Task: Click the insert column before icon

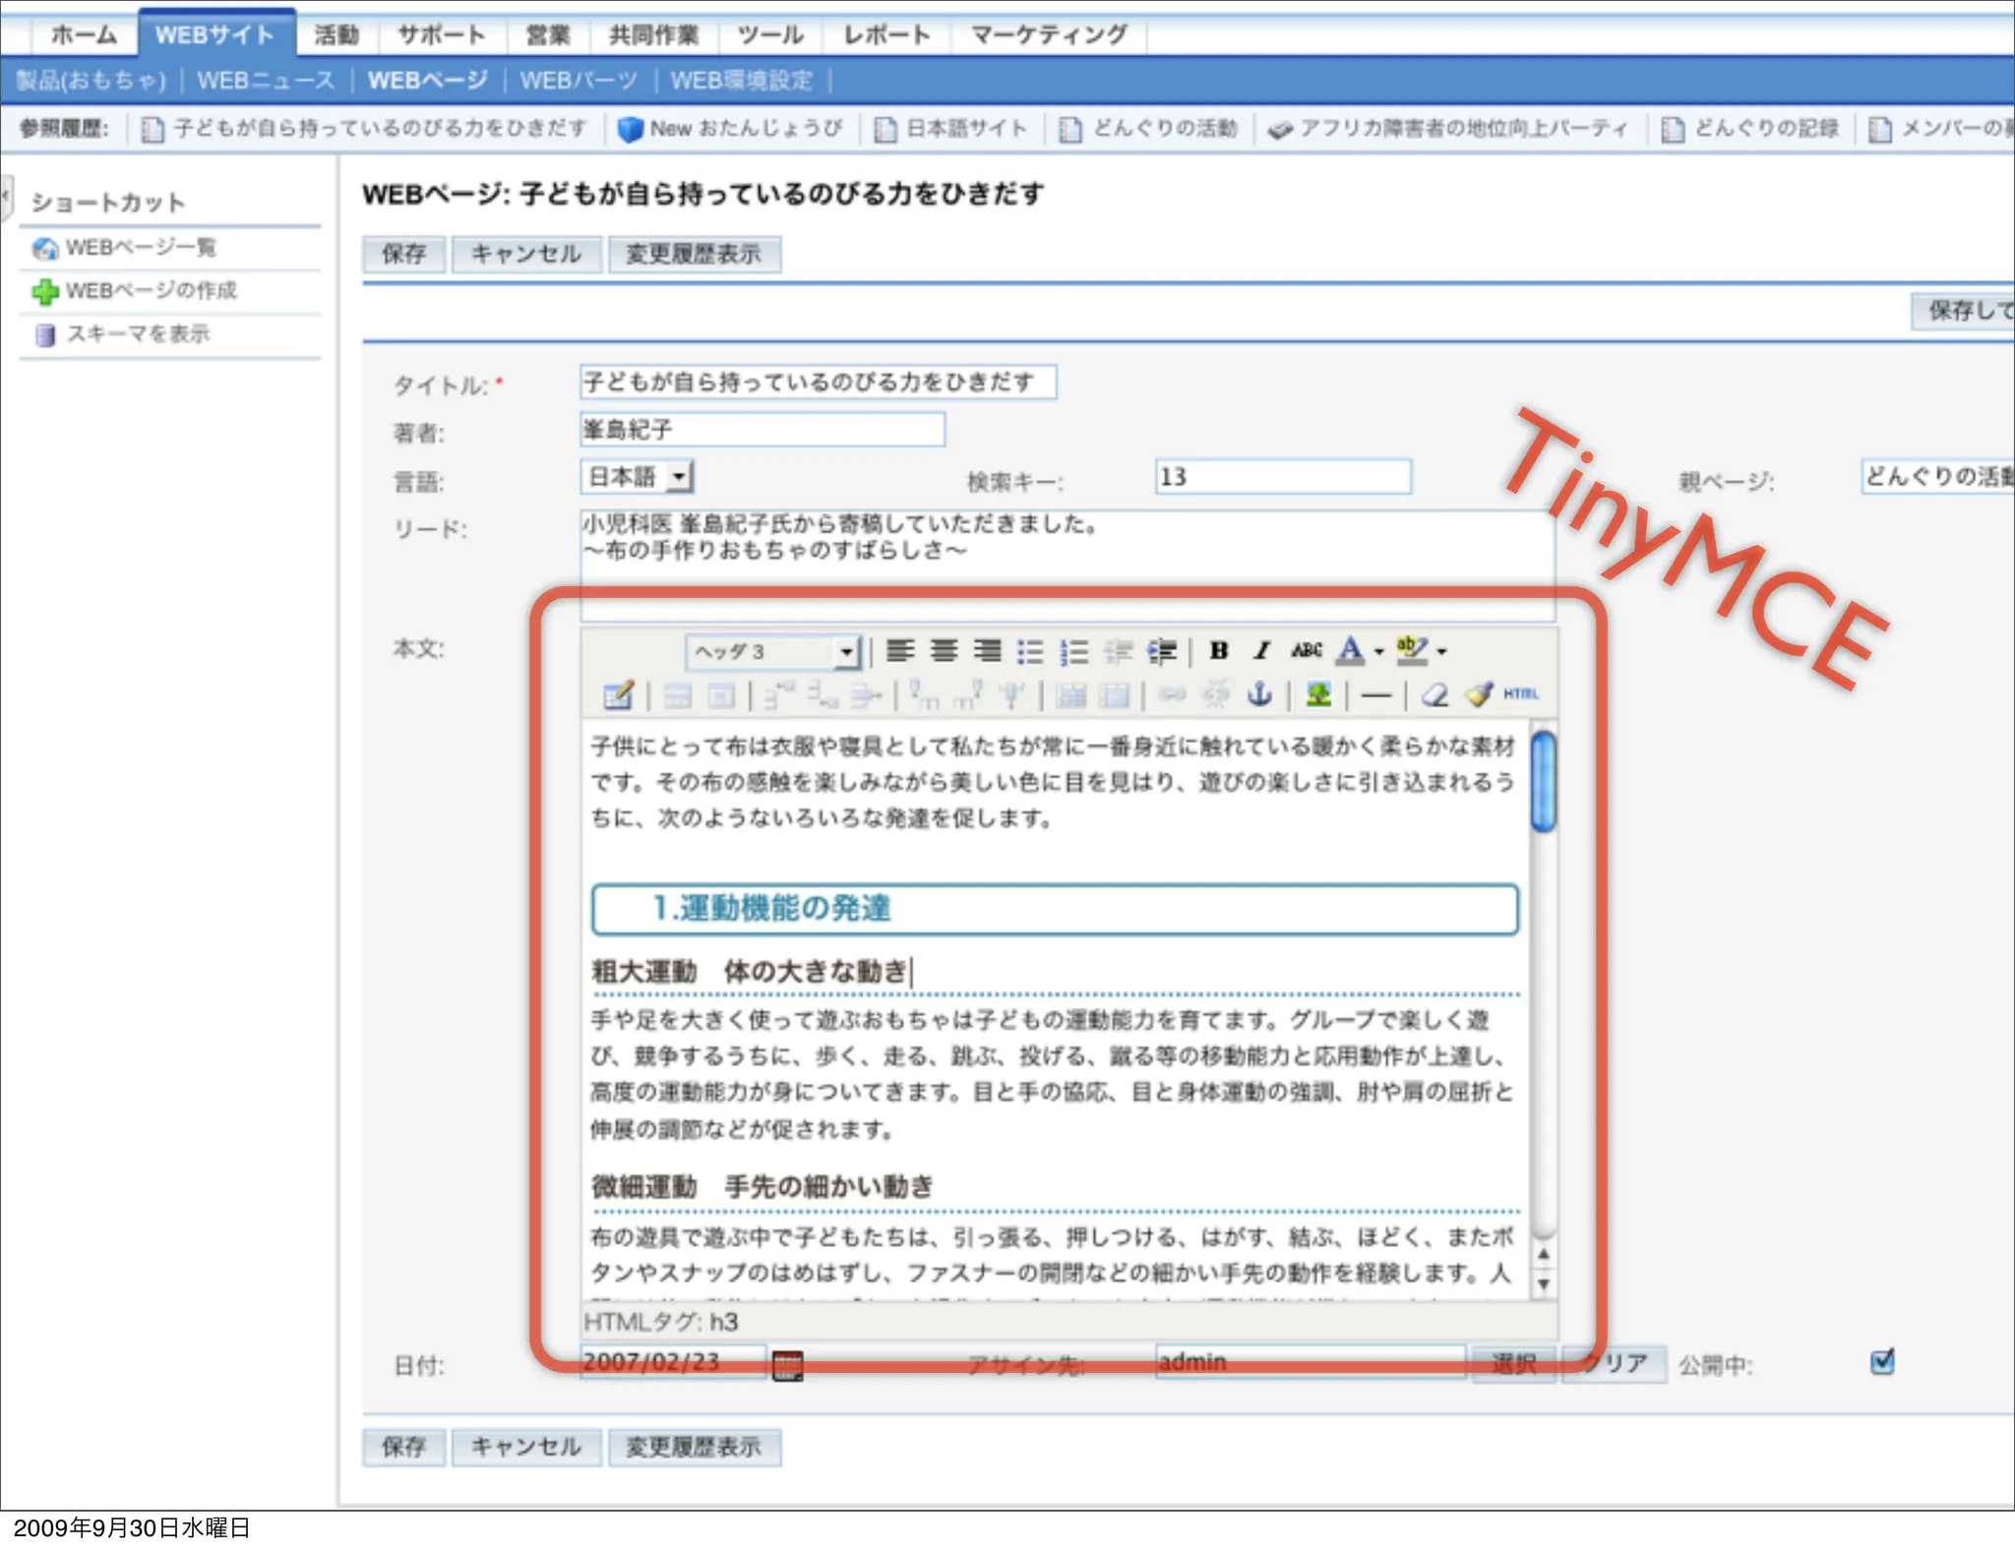Action: coord(924,695)
